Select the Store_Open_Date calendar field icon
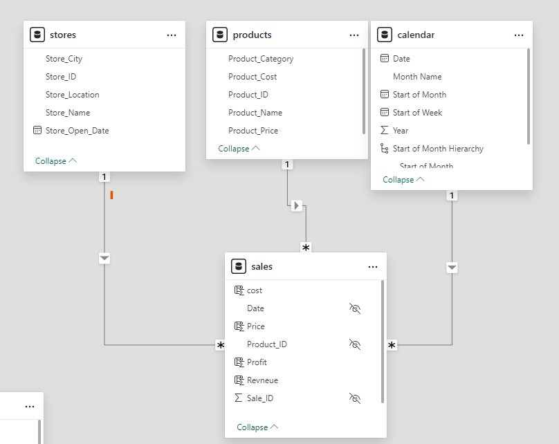This screenshot has width=559, height=444. pyautogui.click(x=37, y=130)
